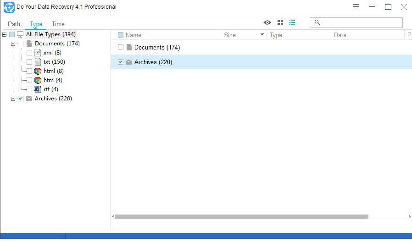The width and height of the screenshot is (412, 248).
Task: Select txt (150) tree item
Action: click(55, 62)
